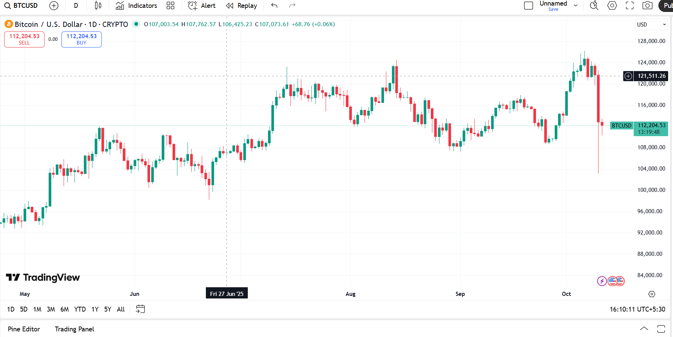Open the Trading Panel tab
Screen dimensions: 673x337
[x=74, y=329]
